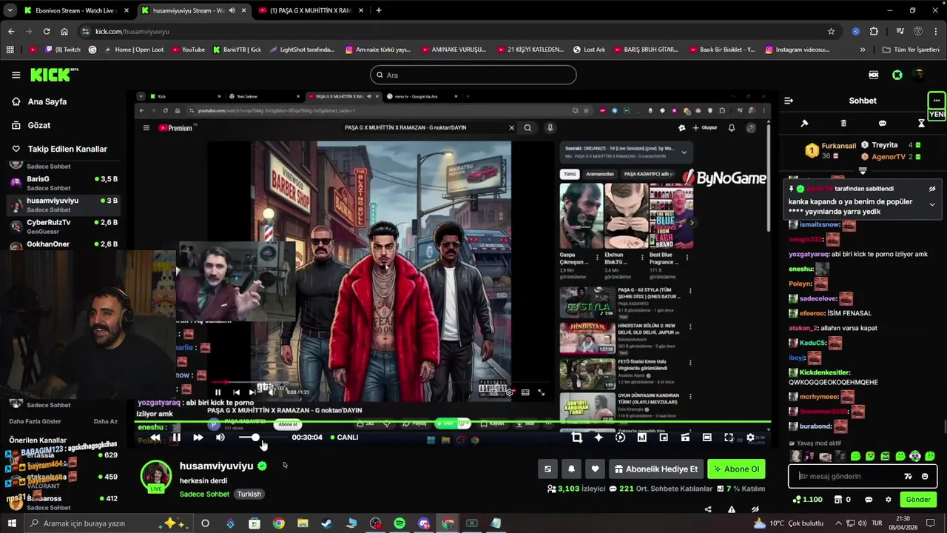This screenshot has width=947, height=533.
Task: Open Spotify from Windows taskbar
Action: click(x=400, y=523)
